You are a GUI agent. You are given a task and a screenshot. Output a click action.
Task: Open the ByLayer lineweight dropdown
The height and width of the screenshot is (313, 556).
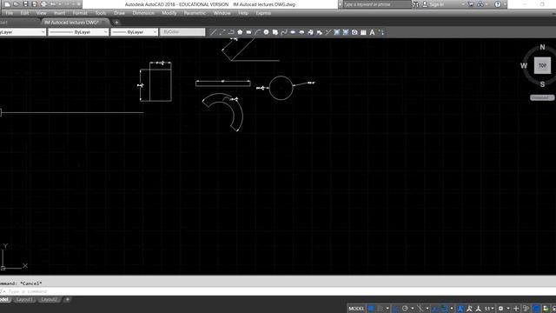135,32
